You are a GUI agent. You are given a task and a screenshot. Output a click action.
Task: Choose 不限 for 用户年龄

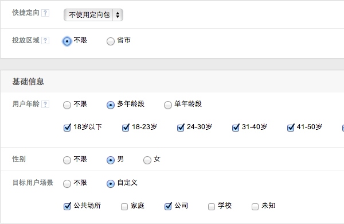point(67,105)
